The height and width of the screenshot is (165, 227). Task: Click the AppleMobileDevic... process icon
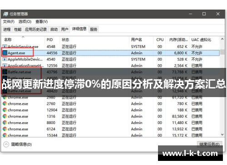(5, 59)
